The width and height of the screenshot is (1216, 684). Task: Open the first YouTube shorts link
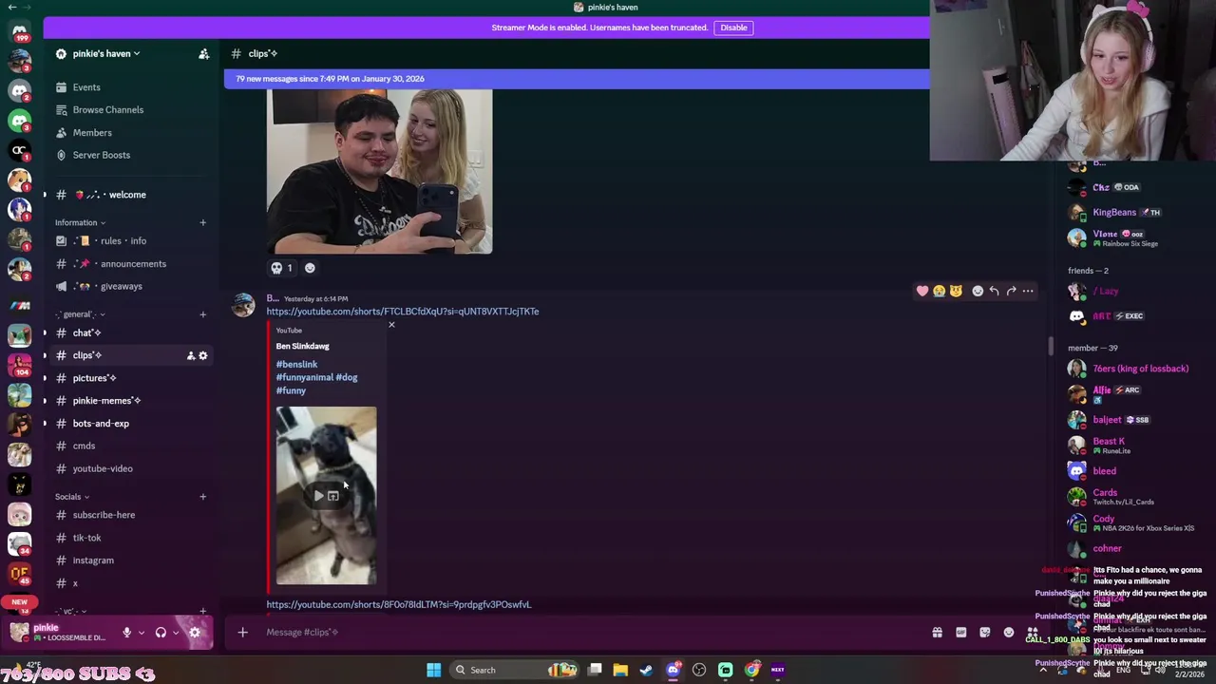(403, 312)
